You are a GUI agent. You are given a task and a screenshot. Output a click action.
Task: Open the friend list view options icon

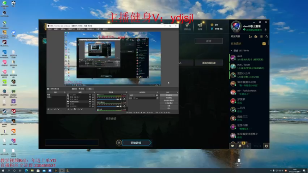261,37
